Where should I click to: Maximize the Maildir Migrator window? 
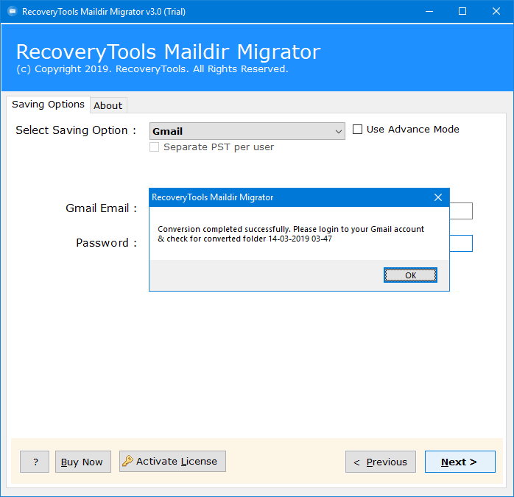[x=462, y=12]
